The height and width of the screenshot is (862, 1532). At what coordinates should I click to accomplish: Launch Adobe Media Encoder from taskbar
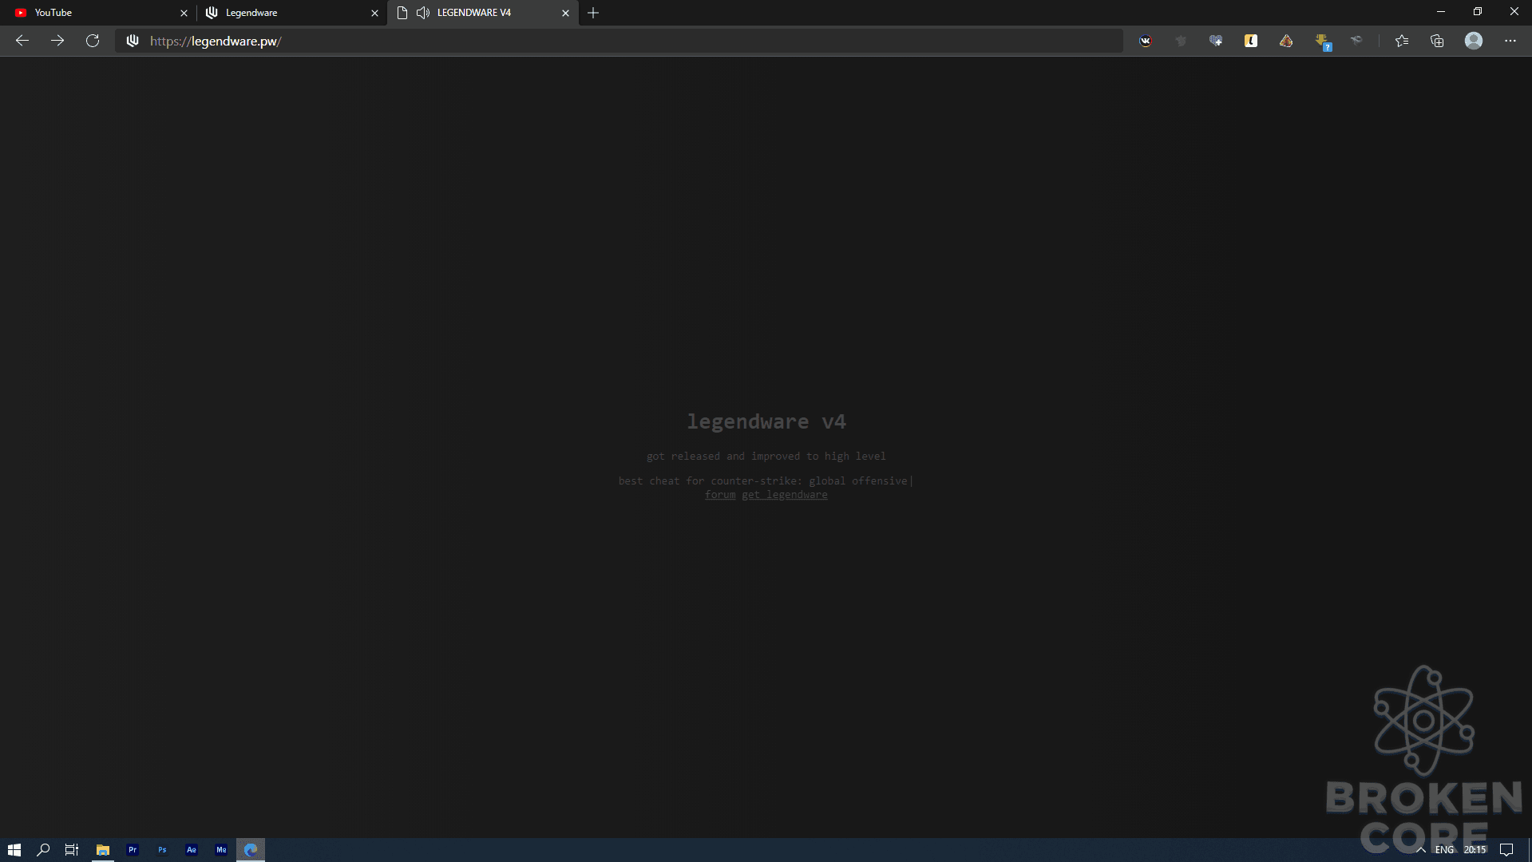(221, 850)
